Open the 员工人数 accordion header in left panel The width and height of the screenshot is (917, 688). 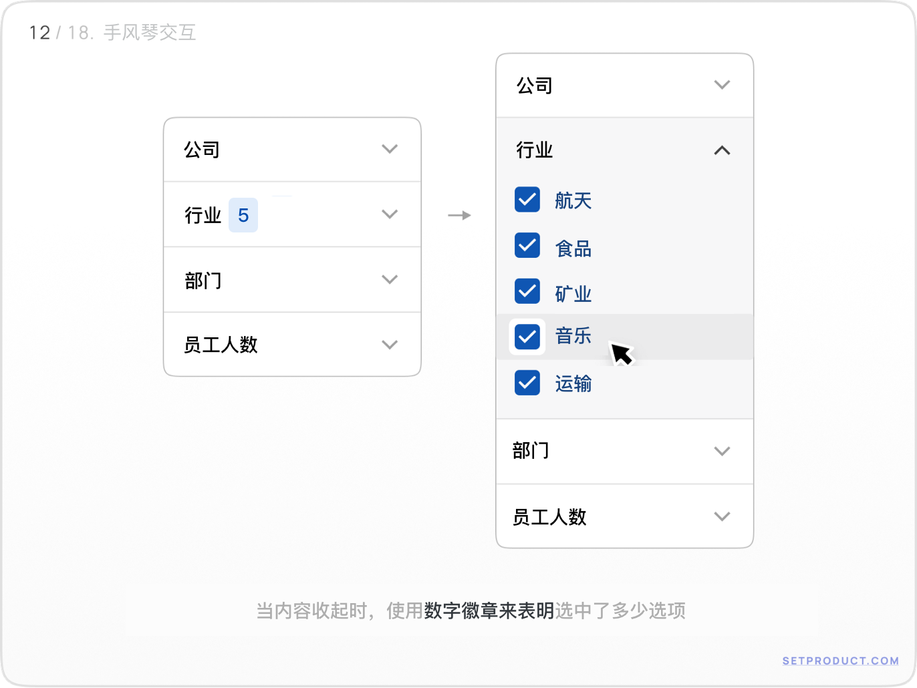click(292, 345)
